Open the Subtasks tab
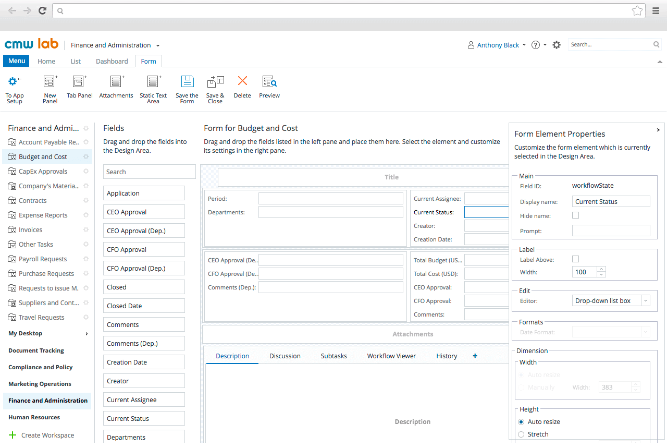667x448 pixels. (333, 356)
